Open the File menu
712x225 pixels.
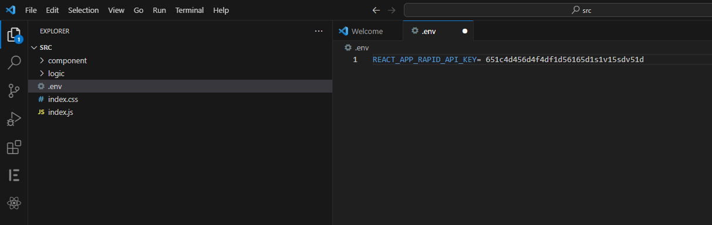(x=31, y=11)
